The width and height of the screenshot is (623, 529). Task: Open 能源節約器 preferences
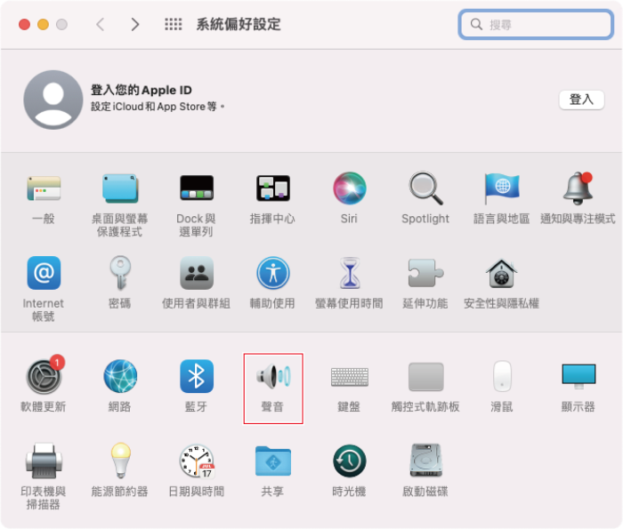pos(120,461)
